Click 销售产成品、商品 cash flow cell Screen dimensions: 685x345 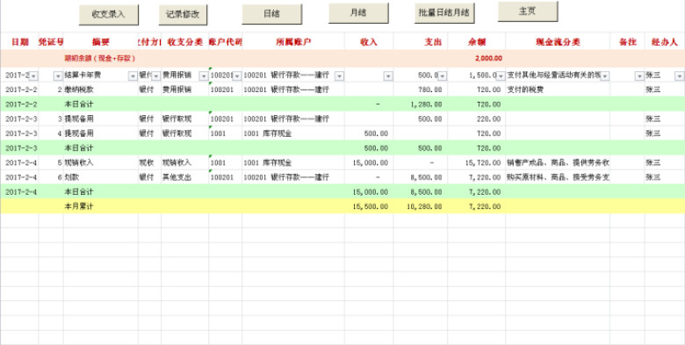tap(558, 162)
